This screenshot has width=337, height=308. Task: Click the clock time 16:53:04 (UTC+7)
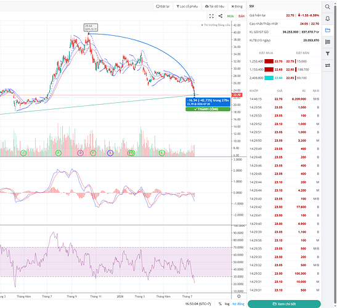coord(198,304)
